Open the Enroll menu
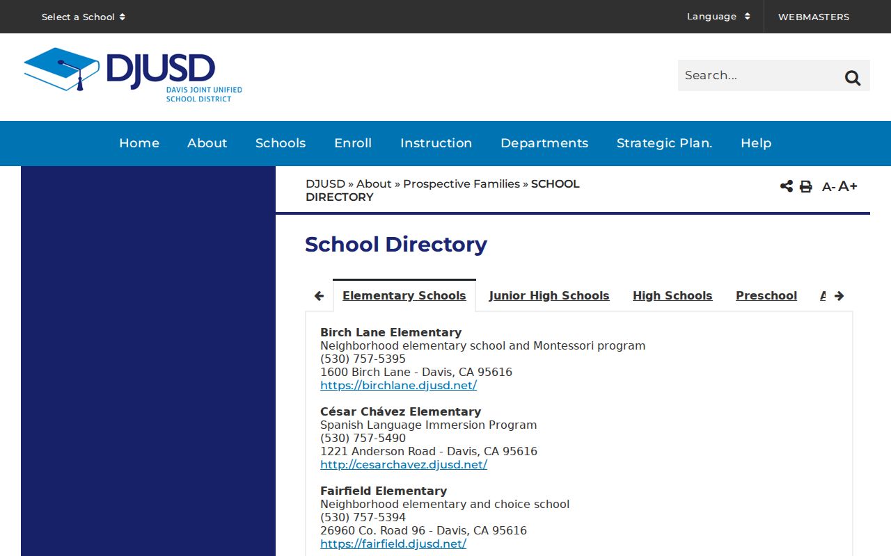The width and height of the screenshot is (891, 556). pyautogui.click(x=353, y=143)
